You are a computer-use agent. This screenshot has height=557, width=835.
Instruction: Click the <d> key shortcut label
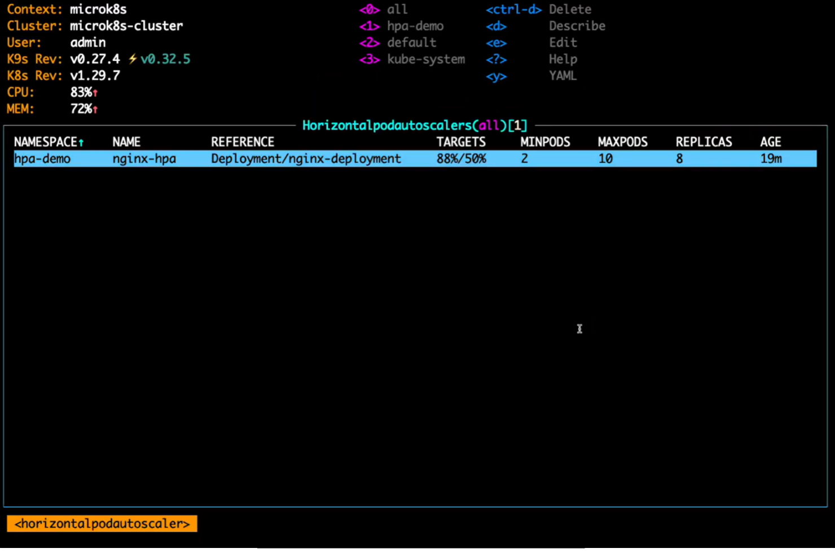[x=496, y=26]
